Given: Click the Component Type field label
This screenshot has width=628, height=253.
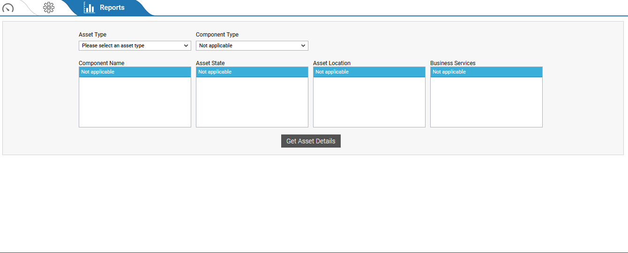Looking at the screenshot, I should pyautogui.click(x=217, y=35).
